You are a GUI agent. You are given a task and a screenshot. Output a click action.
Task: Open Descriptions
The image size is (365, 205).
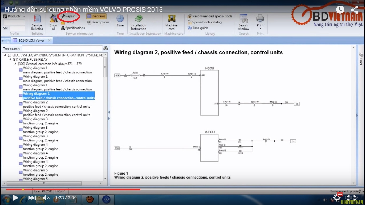(x=98, y=22)
